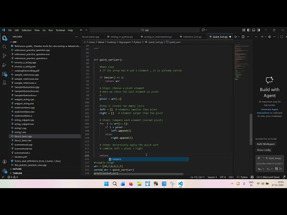The height and width of the screenshot is (215, 287).
Task: Open the Accounts icon in activity bar
Action: [4, 162]
